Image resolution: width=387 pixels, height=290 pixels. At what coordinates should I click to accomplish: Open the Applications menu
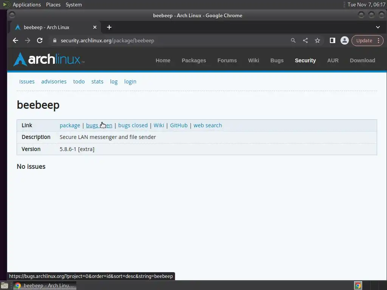27,5
